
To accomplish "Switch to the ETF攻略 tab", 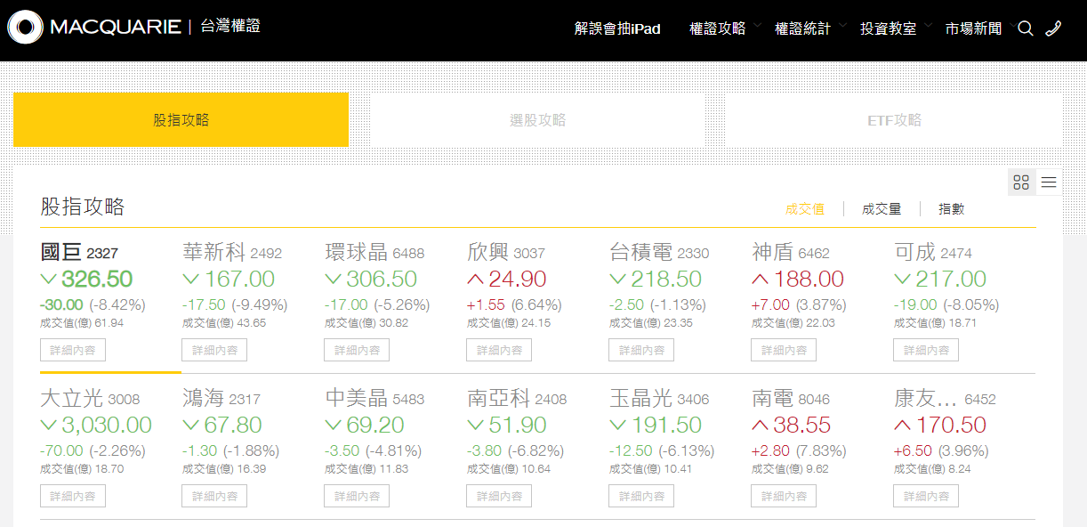I will [x=892, y=119].
